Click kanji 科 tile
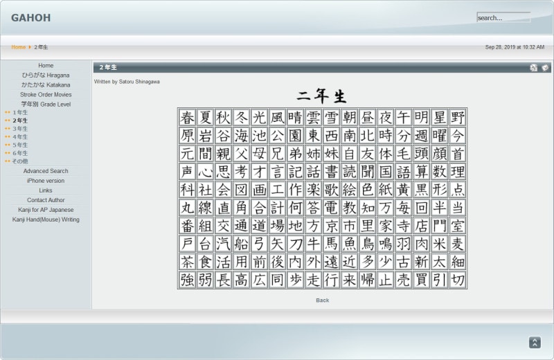Image resolution: width=554 pixels, height=360 pixels. click(x=187, y=190)
